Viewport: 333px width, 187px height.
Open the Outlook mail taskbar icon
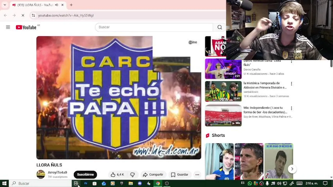(104, 183)
